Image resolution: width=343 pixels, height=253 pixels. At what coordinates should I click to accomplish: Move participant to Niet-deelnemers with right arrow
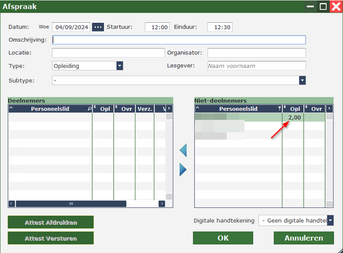[x=184, y=170]
